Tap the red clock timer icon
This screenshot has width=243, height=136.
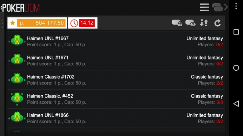point(74,23)
